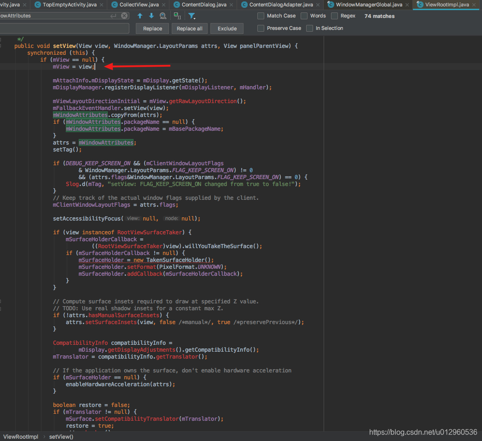The image size is (482, 441).
Task: Enable Words checkbox
Action: [304, 16]
